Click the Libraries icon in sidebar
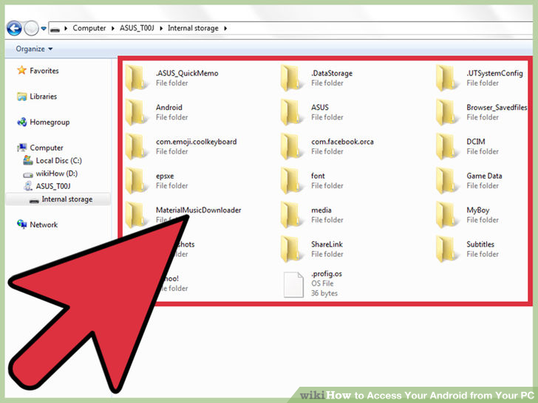The width and height of the screenshot is (538, 403). click(21, 96)
